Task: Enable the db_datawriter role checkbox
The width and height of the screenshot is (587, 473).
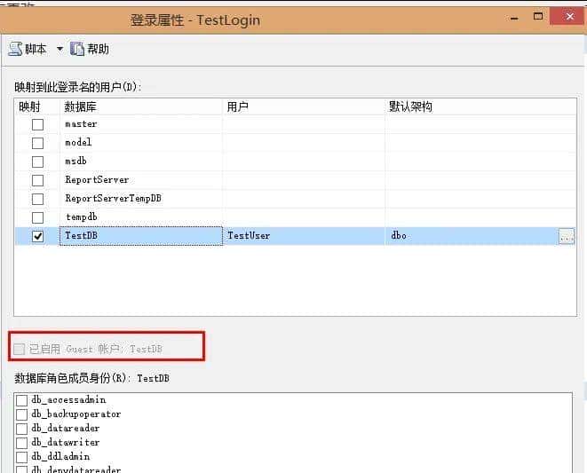Action: (x=21, y=443)
